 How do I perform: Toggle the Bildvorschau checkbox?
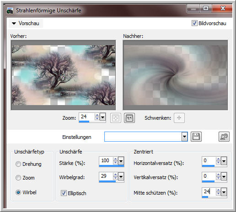click(x=194, y=23)
